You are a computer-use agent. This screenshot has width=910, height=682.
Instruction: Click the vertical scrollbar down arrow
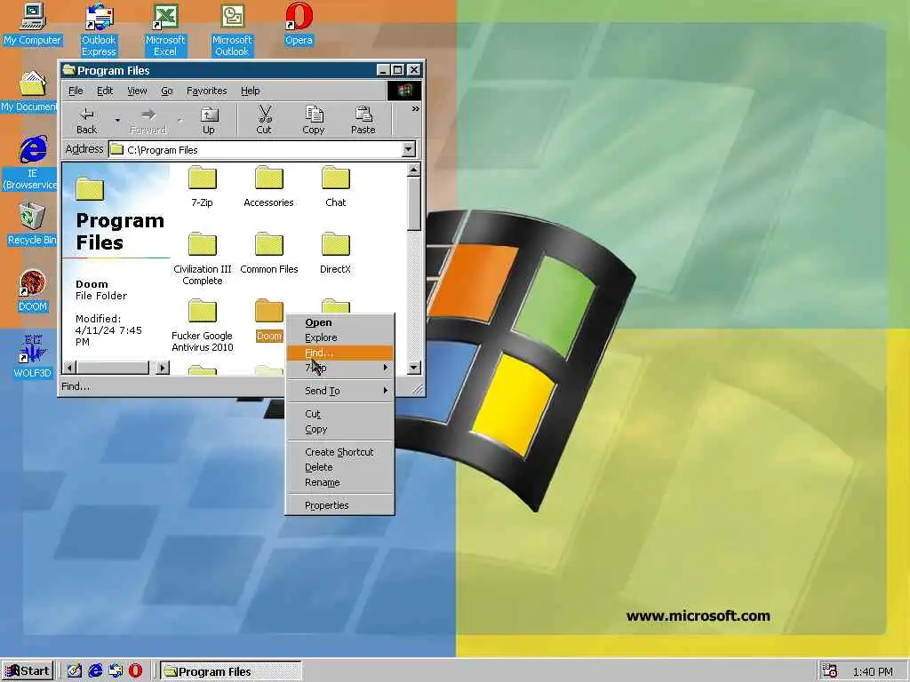click(x=414, y=367)
